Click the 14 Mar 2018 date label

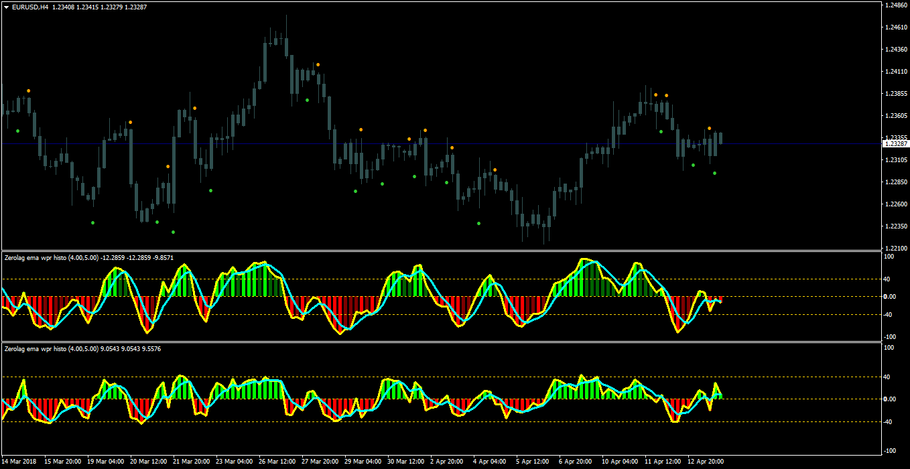tap(19, 462)
